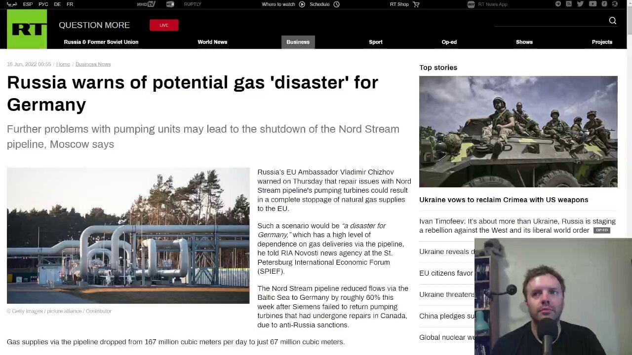Click the Nord Stream pipeline article photo
This screenshot has width=632, height=355.
point(128,236)
